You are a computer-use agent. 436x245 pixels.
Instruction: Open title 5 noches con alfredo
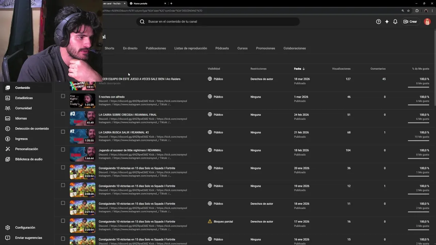pyautogui.click(x=112, y=97)
